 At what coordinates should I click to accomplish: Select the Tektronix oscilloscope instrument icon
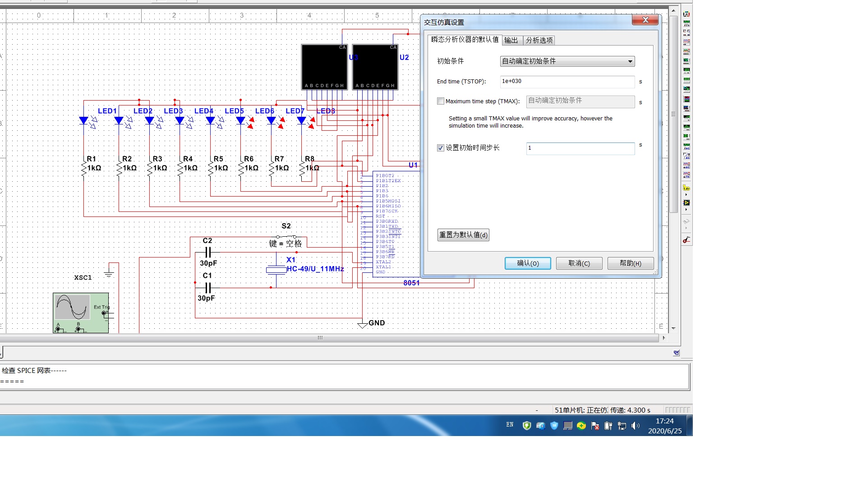click(686, 175)
